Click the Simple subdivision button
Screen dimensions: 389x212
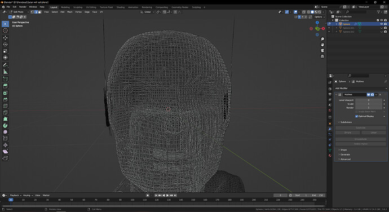348,132
